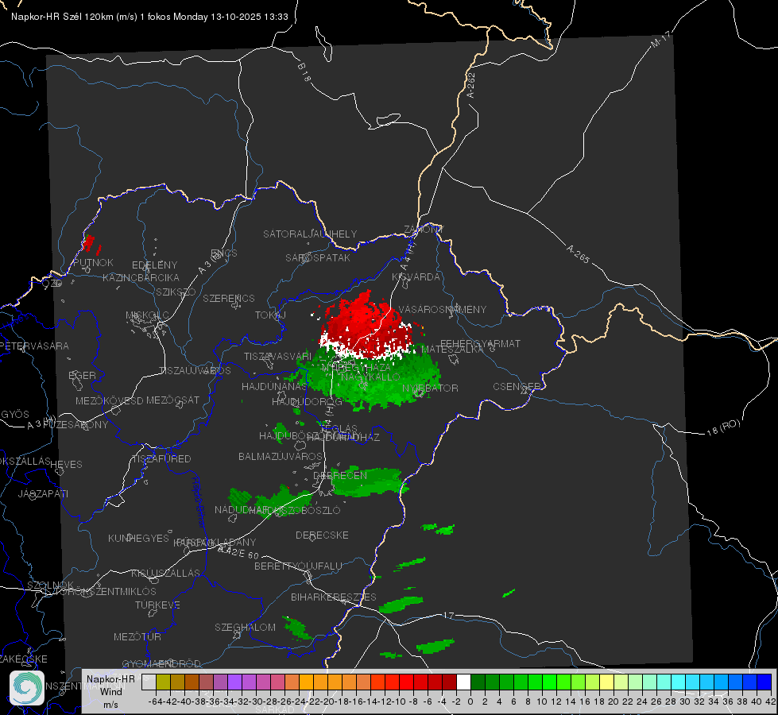Image resolution: width=778 pixels, height=715 pixels.
Task: Click the MÁTÉSZALKA city label
Action: click(x=452, y=349)
